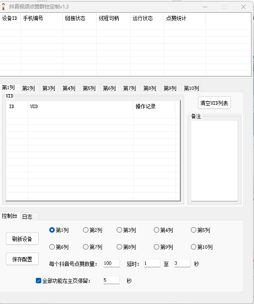Select the 第10列 radio button
The width and height of the screenshot is (254, 304).
pos(194,247)
